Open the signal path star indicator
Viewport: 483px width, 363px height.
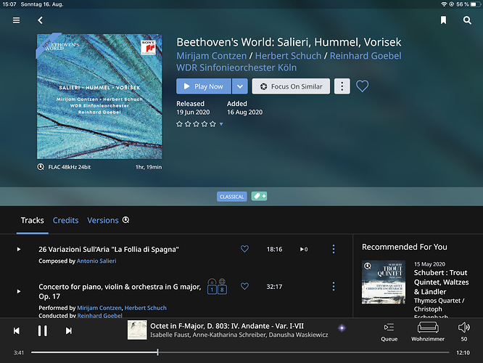342,328
